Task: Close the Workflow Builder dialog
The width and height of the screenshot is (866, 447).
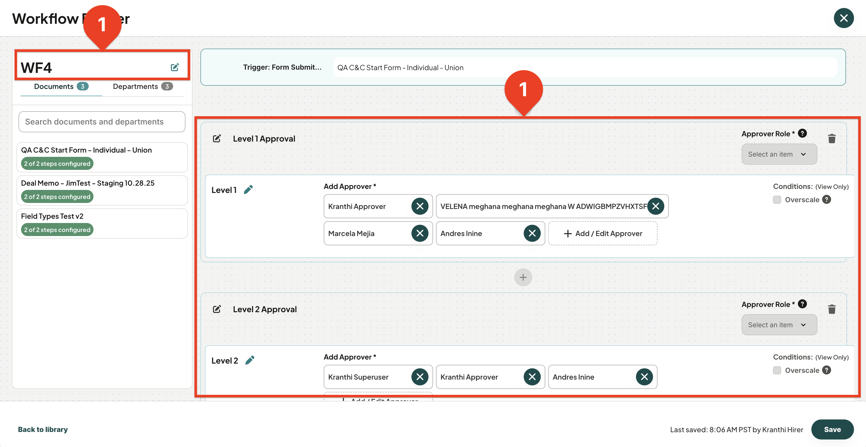Action: click(x=843, y=18)
